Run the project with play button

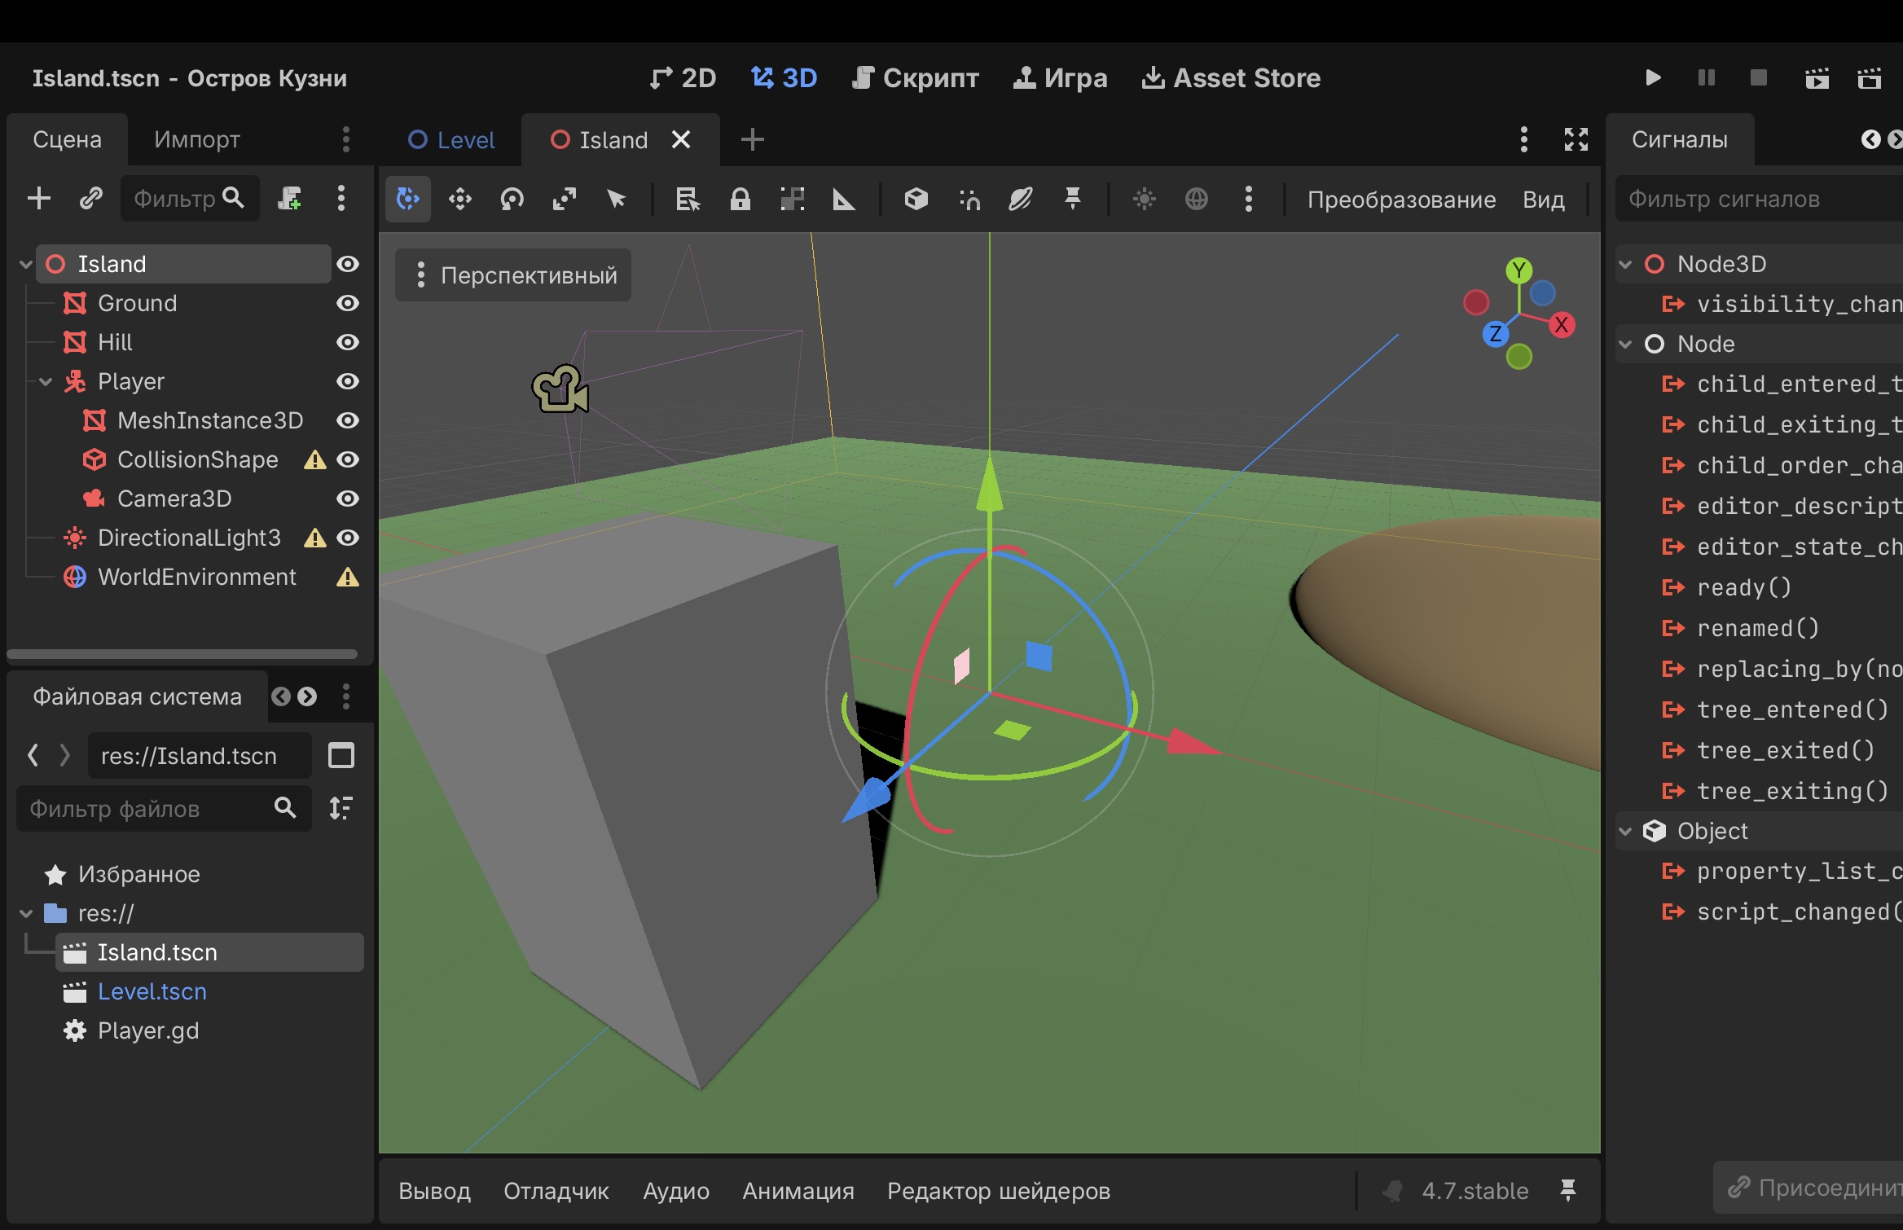tap(1653, 78)
